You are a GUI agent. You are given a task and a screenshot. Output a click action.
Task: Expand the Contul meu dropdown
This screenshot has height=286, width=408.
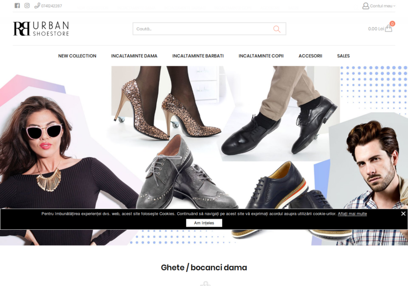click(382, 6)
